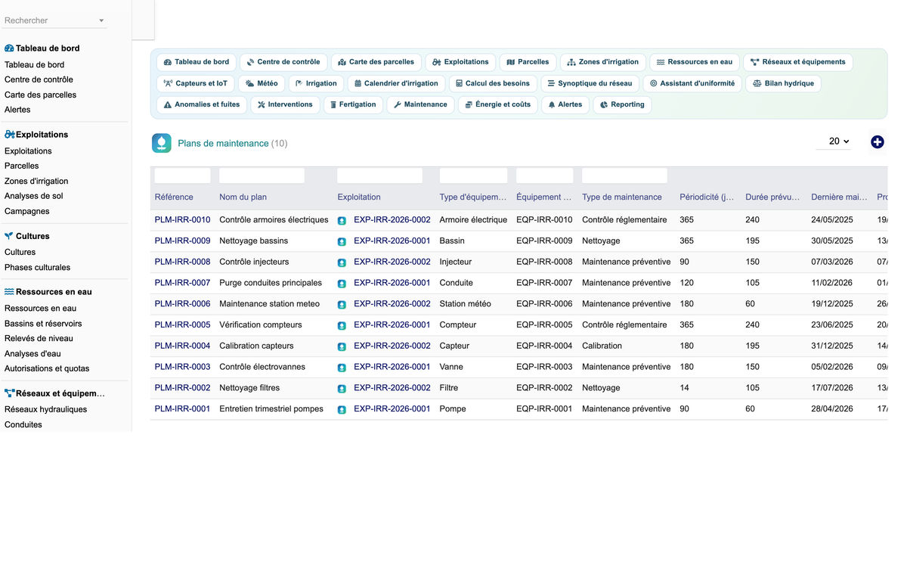
Task: Open Énergie et coûts navigation button
Action: (x=497, y=104)
